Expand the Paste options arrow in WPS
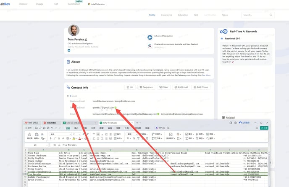Viewport: 289px width, 187px height. pos(38,138)
